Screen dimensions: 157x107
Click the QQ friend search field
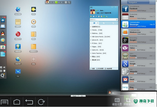[x=103, y=20]
